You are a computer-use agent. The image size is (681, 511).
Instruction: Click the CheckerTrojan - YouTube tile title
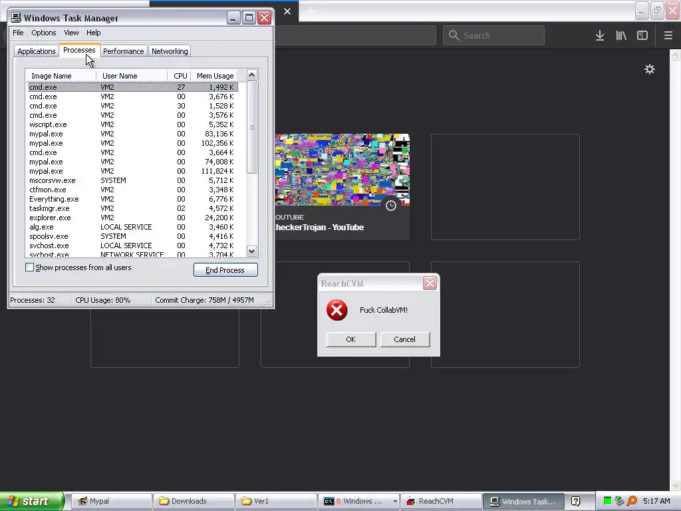click(x=320, y=228)
